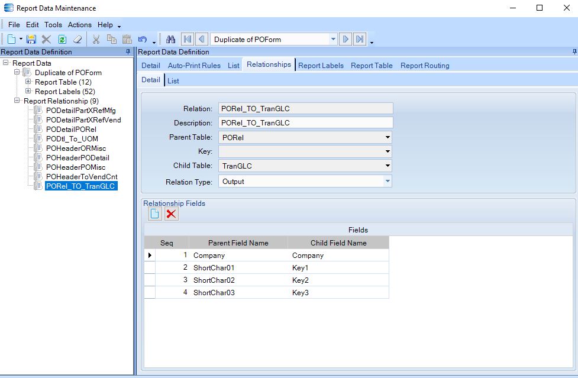Switch to the Report Labels tab
This screenshot has width=578, height=378.
321,66
